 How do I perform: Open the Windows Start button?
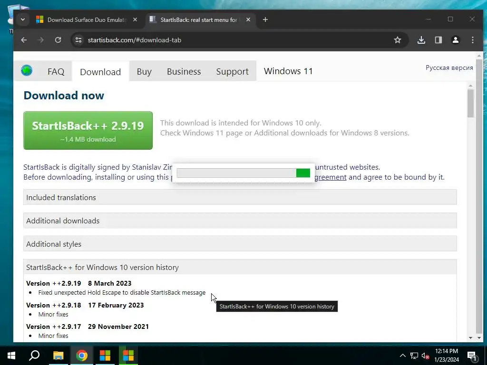coord(11,355)
